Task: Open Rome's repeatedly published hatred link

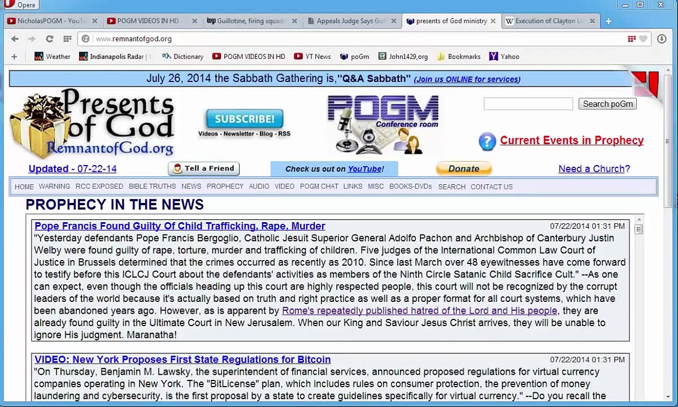Action: pos(420,311)
